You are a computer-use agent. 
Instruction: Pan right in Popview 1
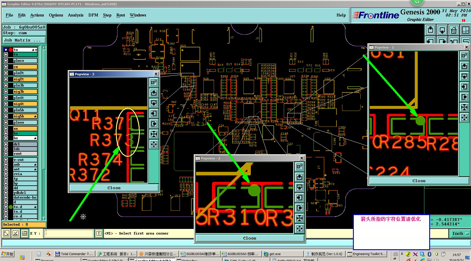coord(464,97)
